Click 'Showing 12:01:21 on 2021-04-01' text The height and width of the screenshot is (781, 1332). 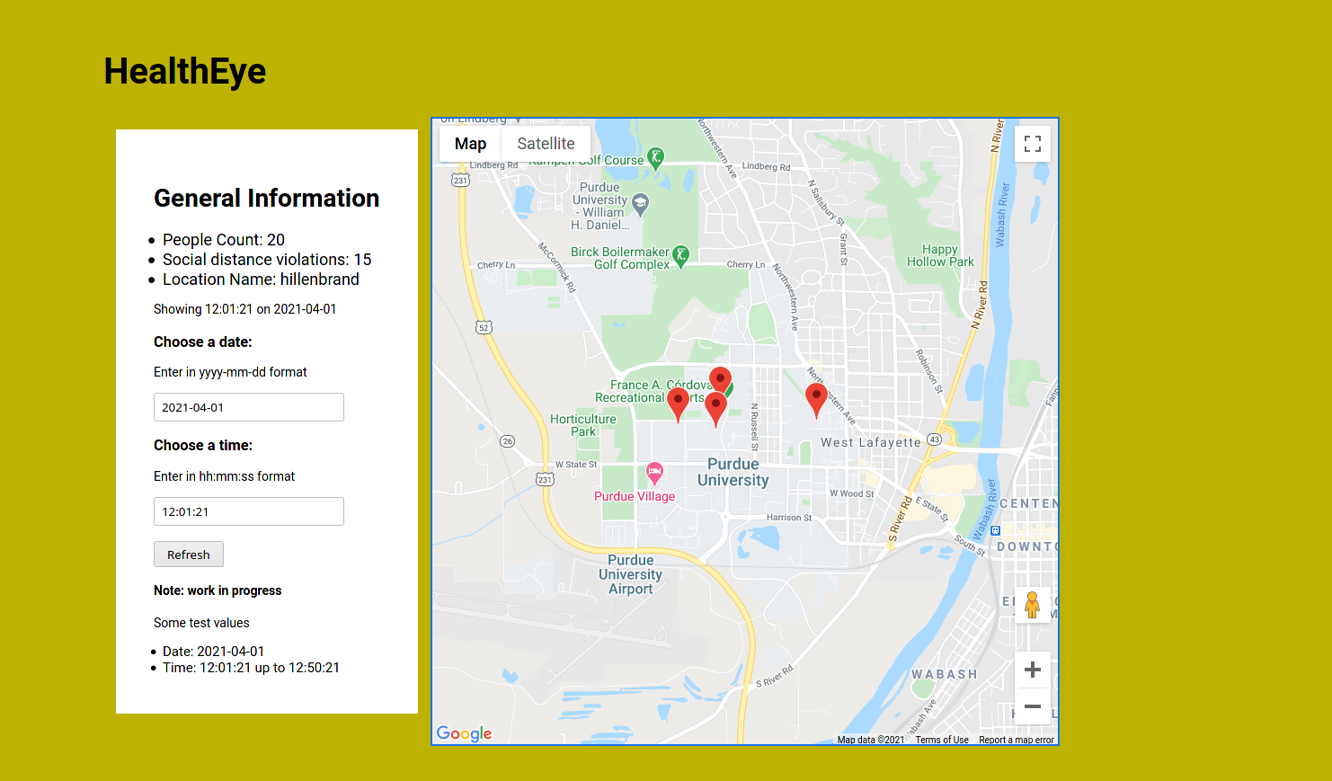(x=245, y=309)
